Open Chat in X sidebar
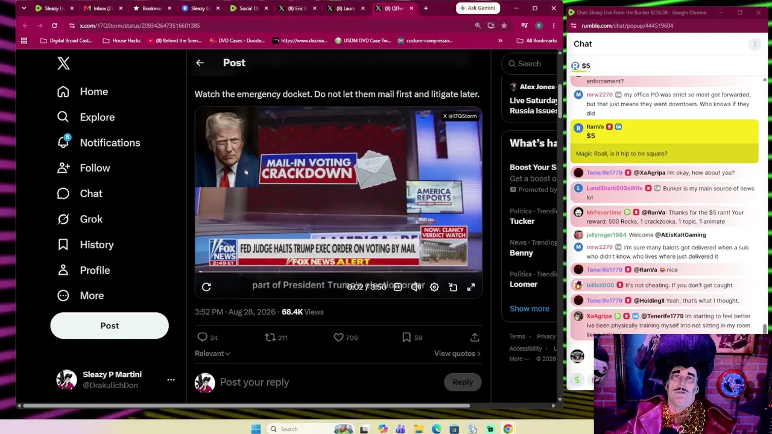 tap(80, 193)
